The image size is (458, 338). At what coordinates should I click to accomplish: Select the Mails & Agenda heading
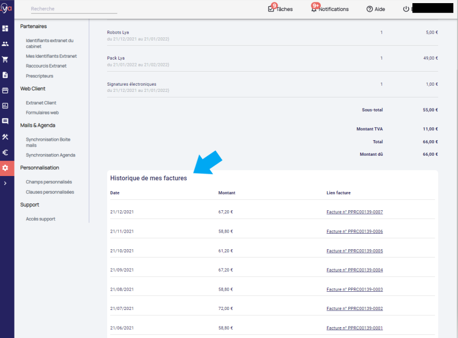click(37, 126)
